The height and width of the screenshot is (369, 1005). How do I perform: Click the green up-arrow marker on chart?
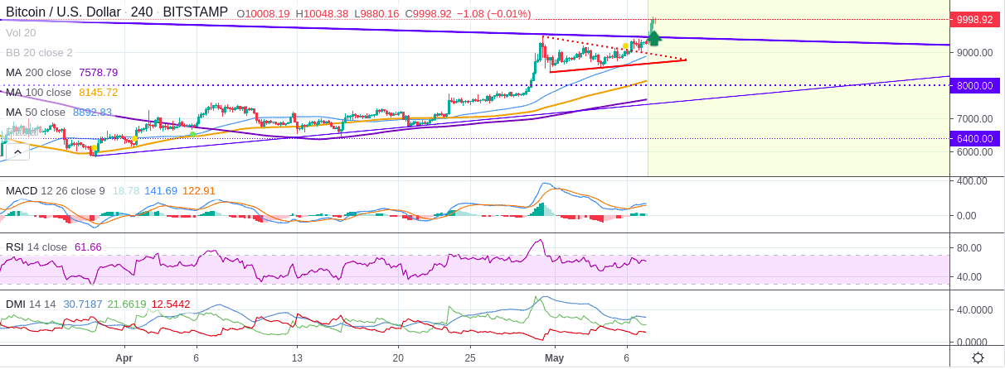coord(653,37)
